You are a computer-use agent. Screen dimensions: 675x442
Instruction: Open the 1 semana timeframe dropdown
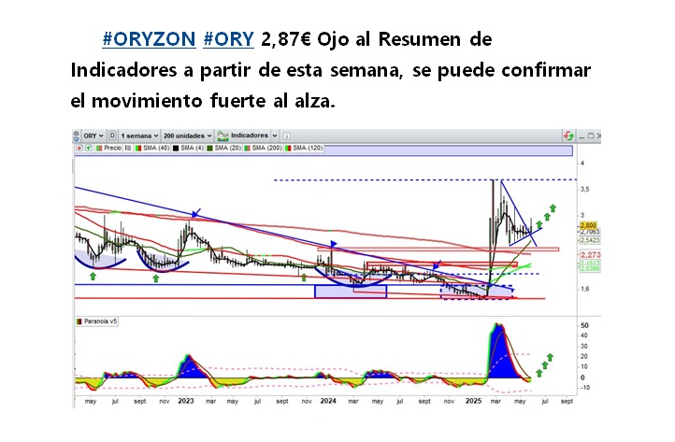(x=139, y=135)
